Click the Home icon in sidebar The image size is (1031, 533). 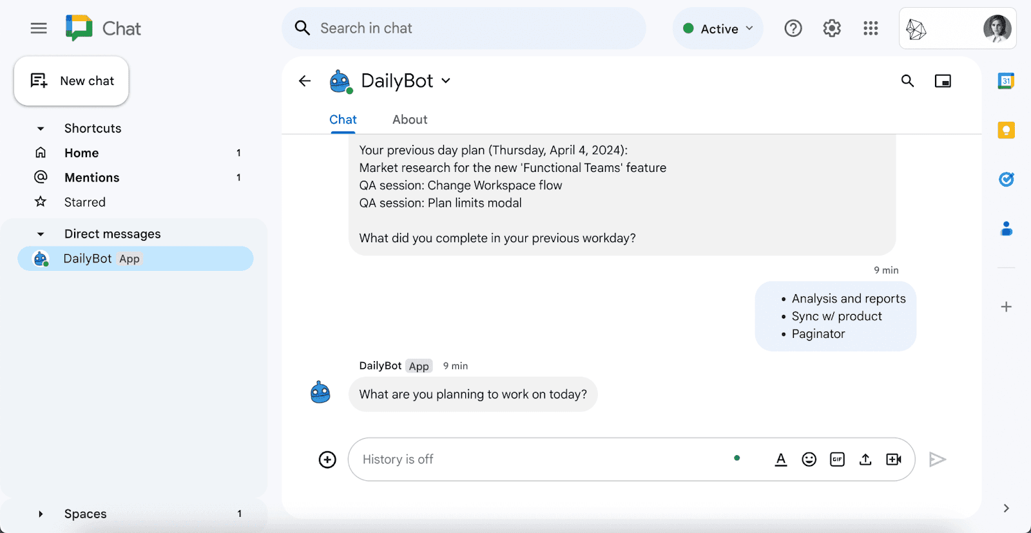(x=41, y=153)
